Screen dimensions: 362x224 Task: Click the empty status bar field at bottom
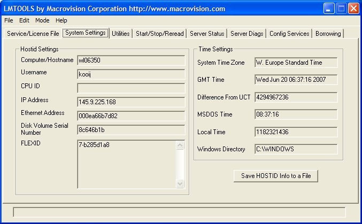179,212
